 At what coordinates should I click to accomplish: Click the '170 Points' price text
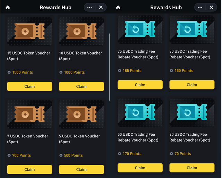click(132, 154)
